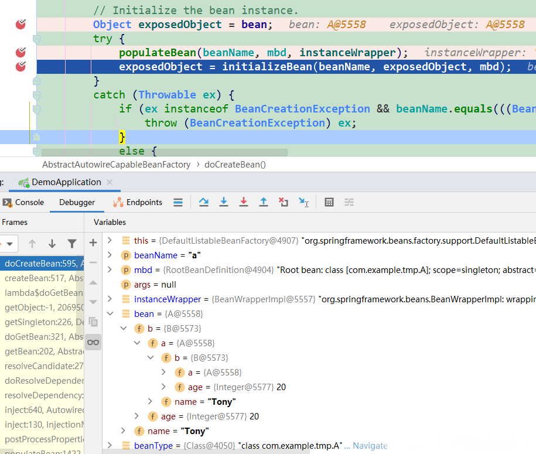Expand the mbd RootBeanDefinition node
Screen dimensions: 536x454
(110, 269)
